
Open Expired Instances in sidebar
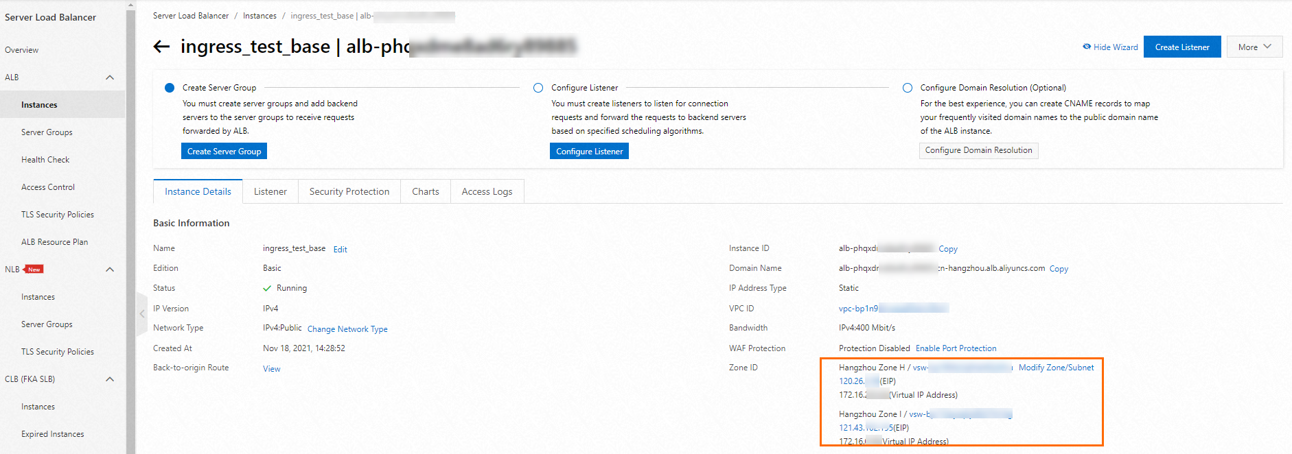click(x=53, y=434)
